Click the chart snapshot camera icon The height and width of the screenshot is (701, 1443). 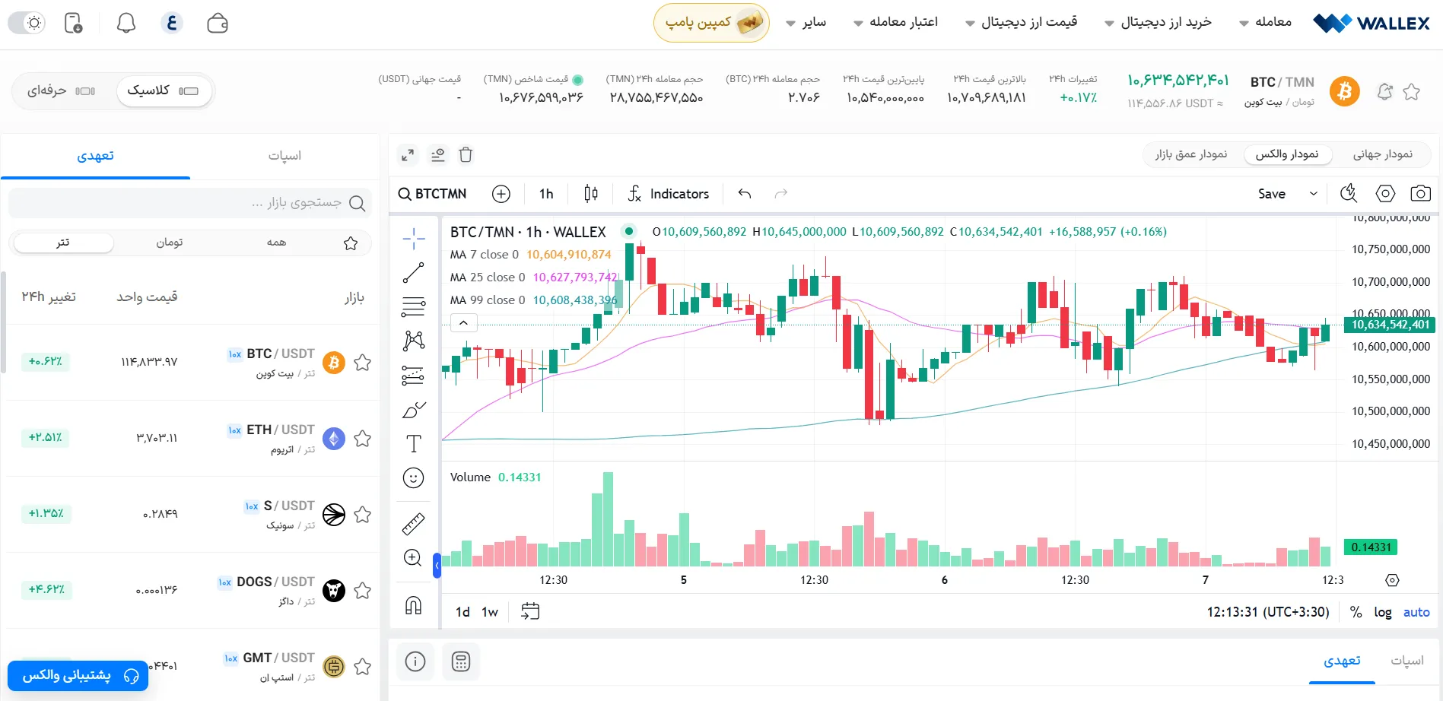point(1420,194)
